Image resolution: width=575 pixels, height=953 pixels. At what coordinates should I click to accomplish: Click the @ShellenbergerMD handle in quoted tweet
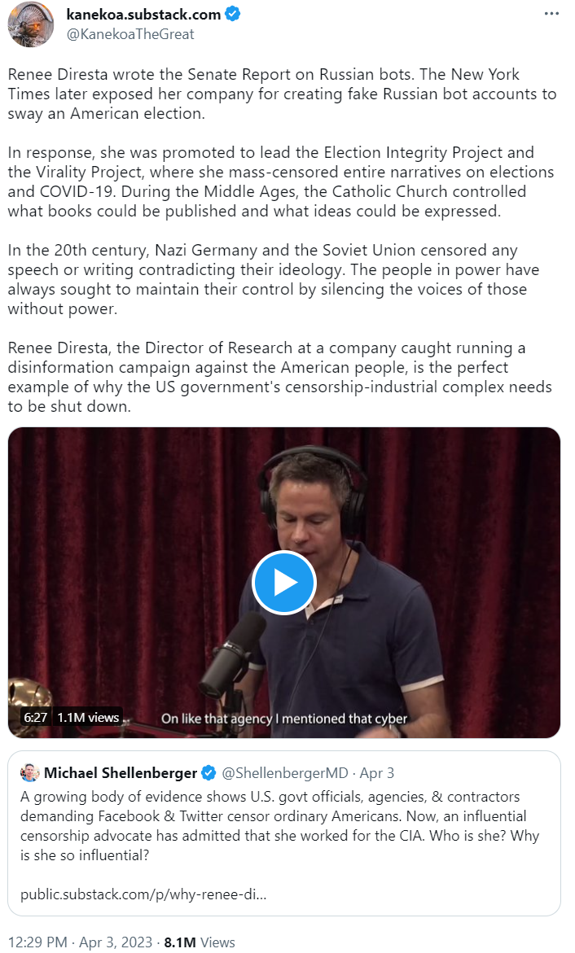[x=285, y=773]
